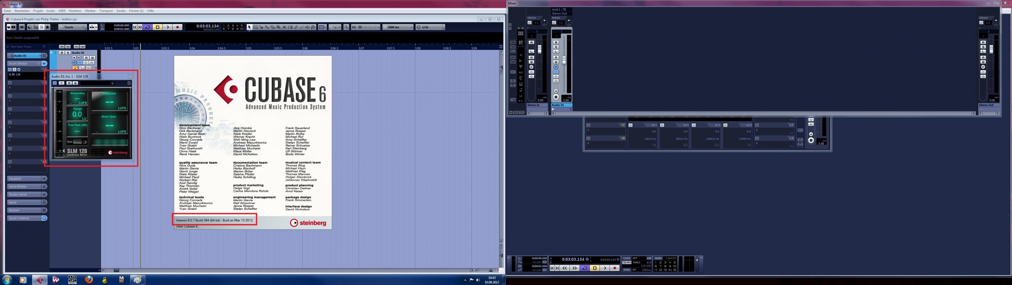Viewport: 1012px width, 285px height.
Task: Open the 1000 ms grid dropdown
Action: (x=398, y=27)
